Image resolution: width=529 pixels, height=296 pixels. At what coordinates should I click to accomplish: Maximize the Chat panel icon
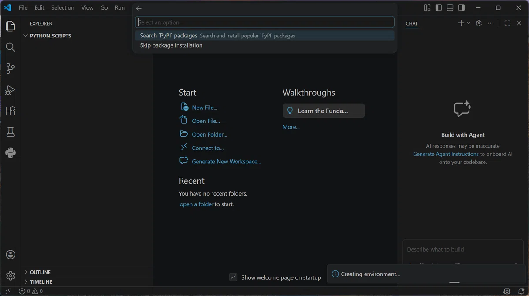coord(507,23)
